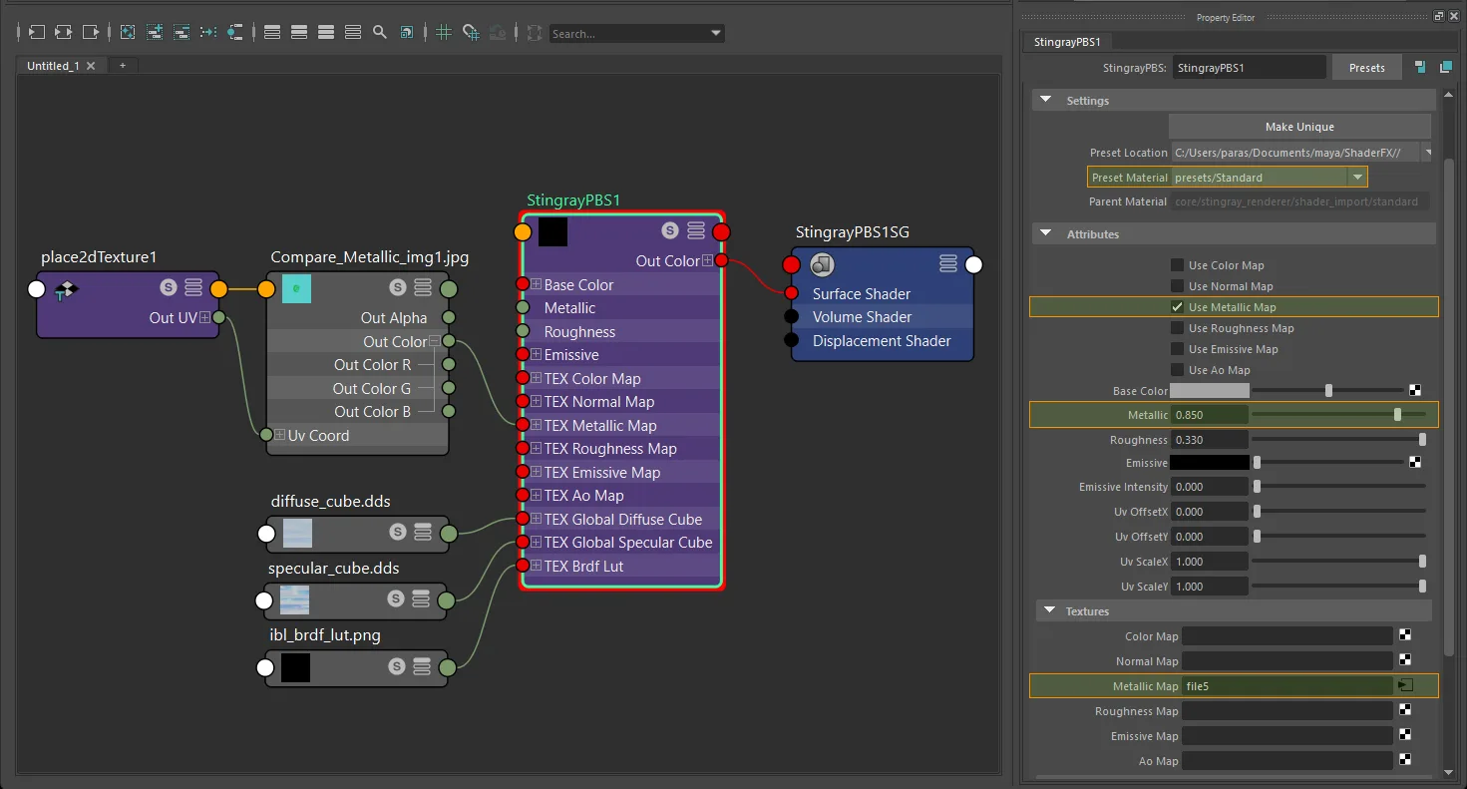Collapse Out Color on Compare_Metallic_img1.jpg node
This screenshot has height=789, width=1467.
pos(434,341)
